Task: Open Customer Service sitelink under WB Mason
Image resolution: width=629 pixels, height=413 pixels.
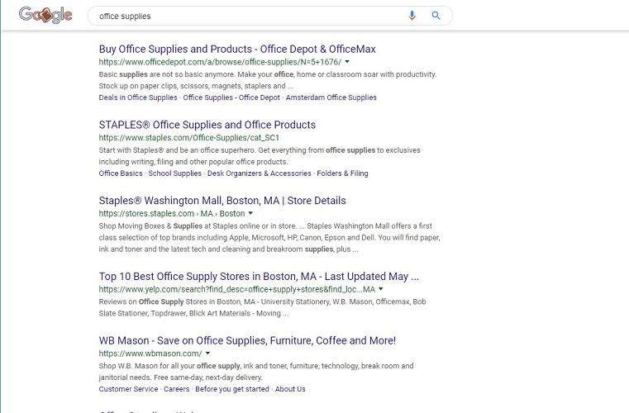Action: tap(128, 389)
